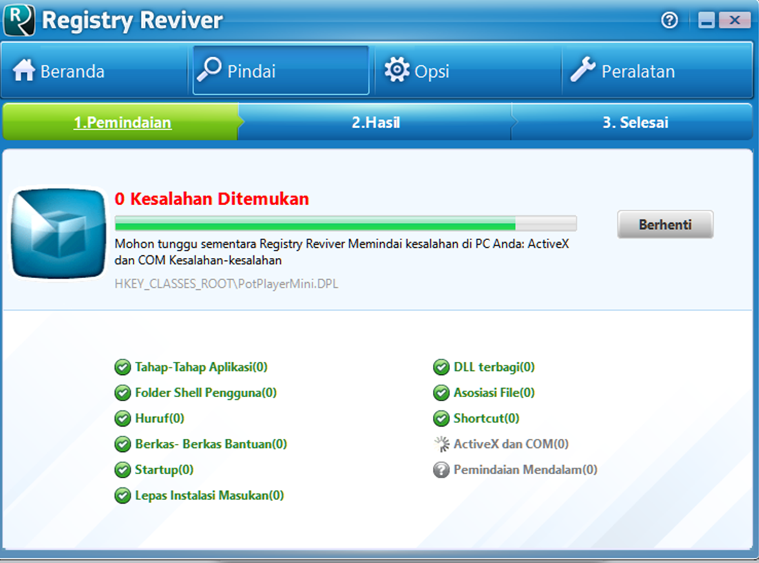This screenshot has height=563, width=759.
Task: Click question icon beside Pemindaian Mendalam
Action: (441, 470)
